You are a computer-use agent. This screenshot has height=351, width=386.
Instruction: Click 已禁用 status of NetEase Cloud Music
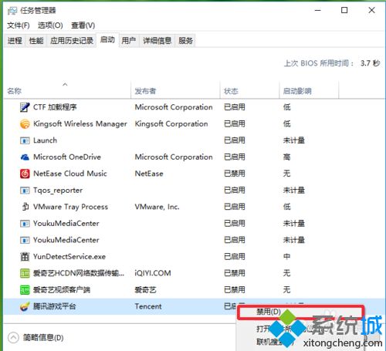[235, 174]
